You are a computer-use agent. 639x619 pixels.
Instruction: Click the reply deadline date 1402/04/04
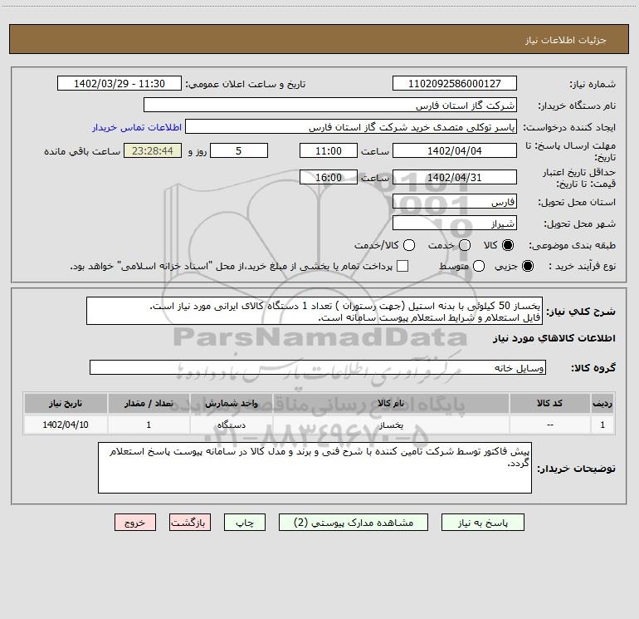pyautogui.click(x=455, y=151)
